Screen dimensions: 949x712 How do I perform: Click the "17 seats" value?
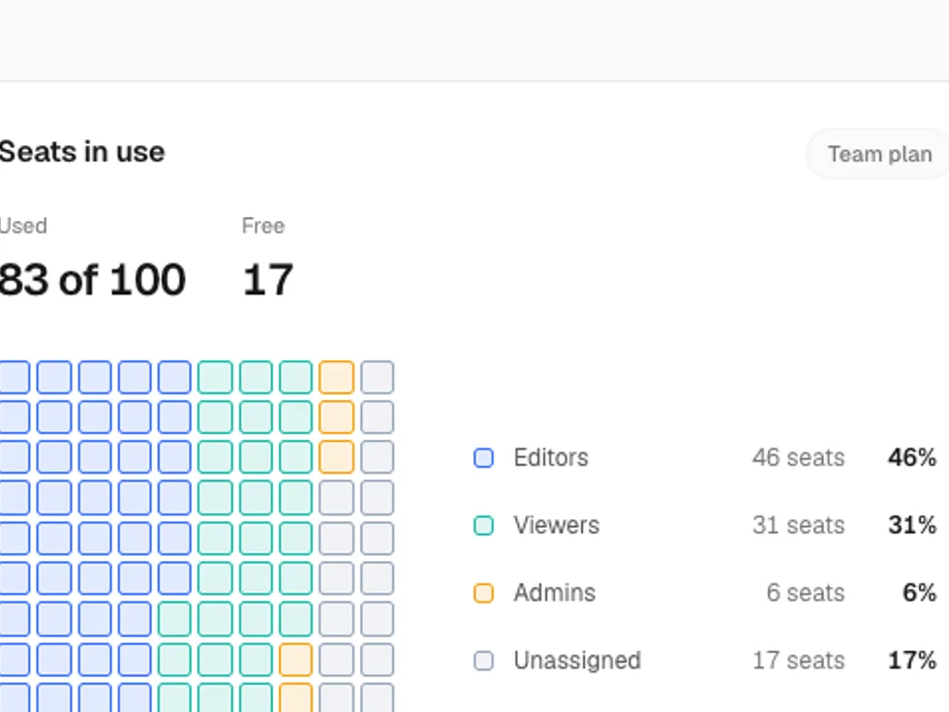(798, 661)
